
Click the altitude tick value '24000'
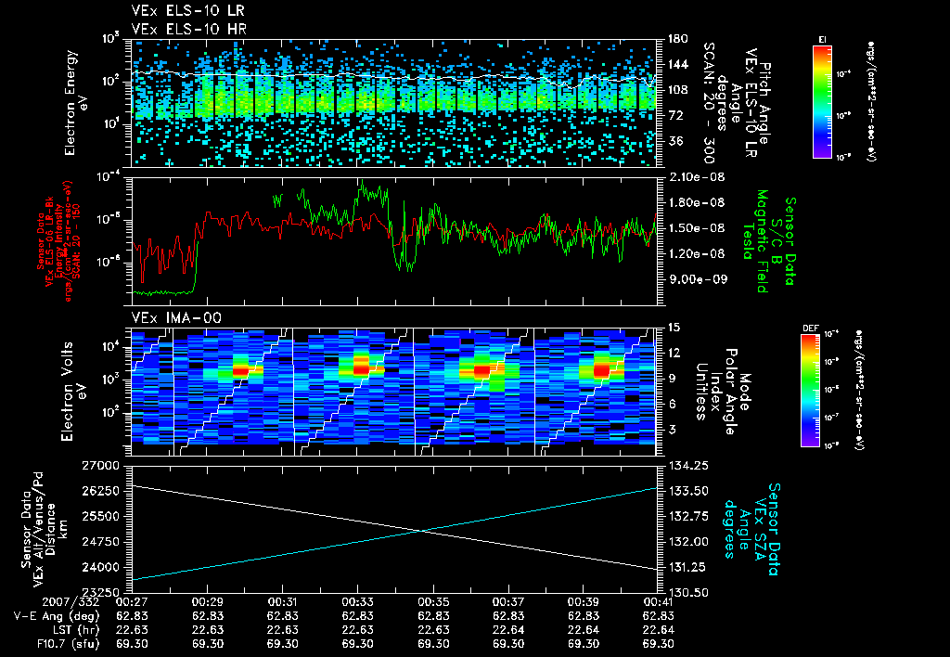101,567
